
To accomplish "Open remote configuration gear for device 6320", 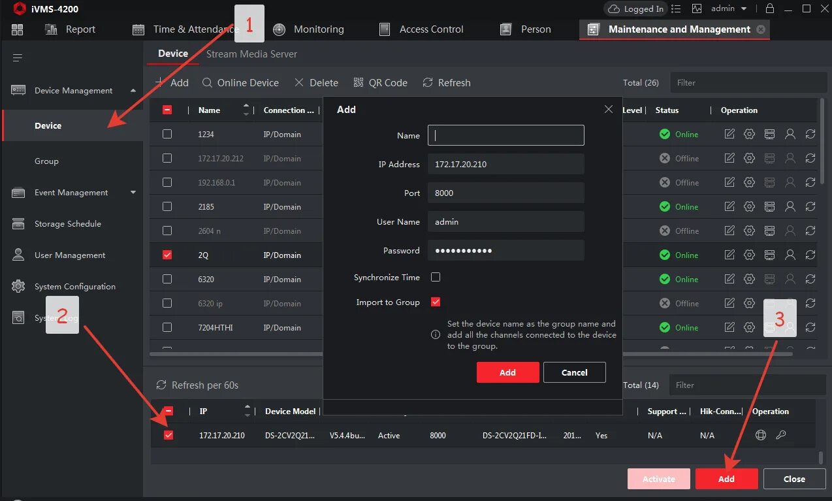I will pyautogui.click(x=750, y=279).
